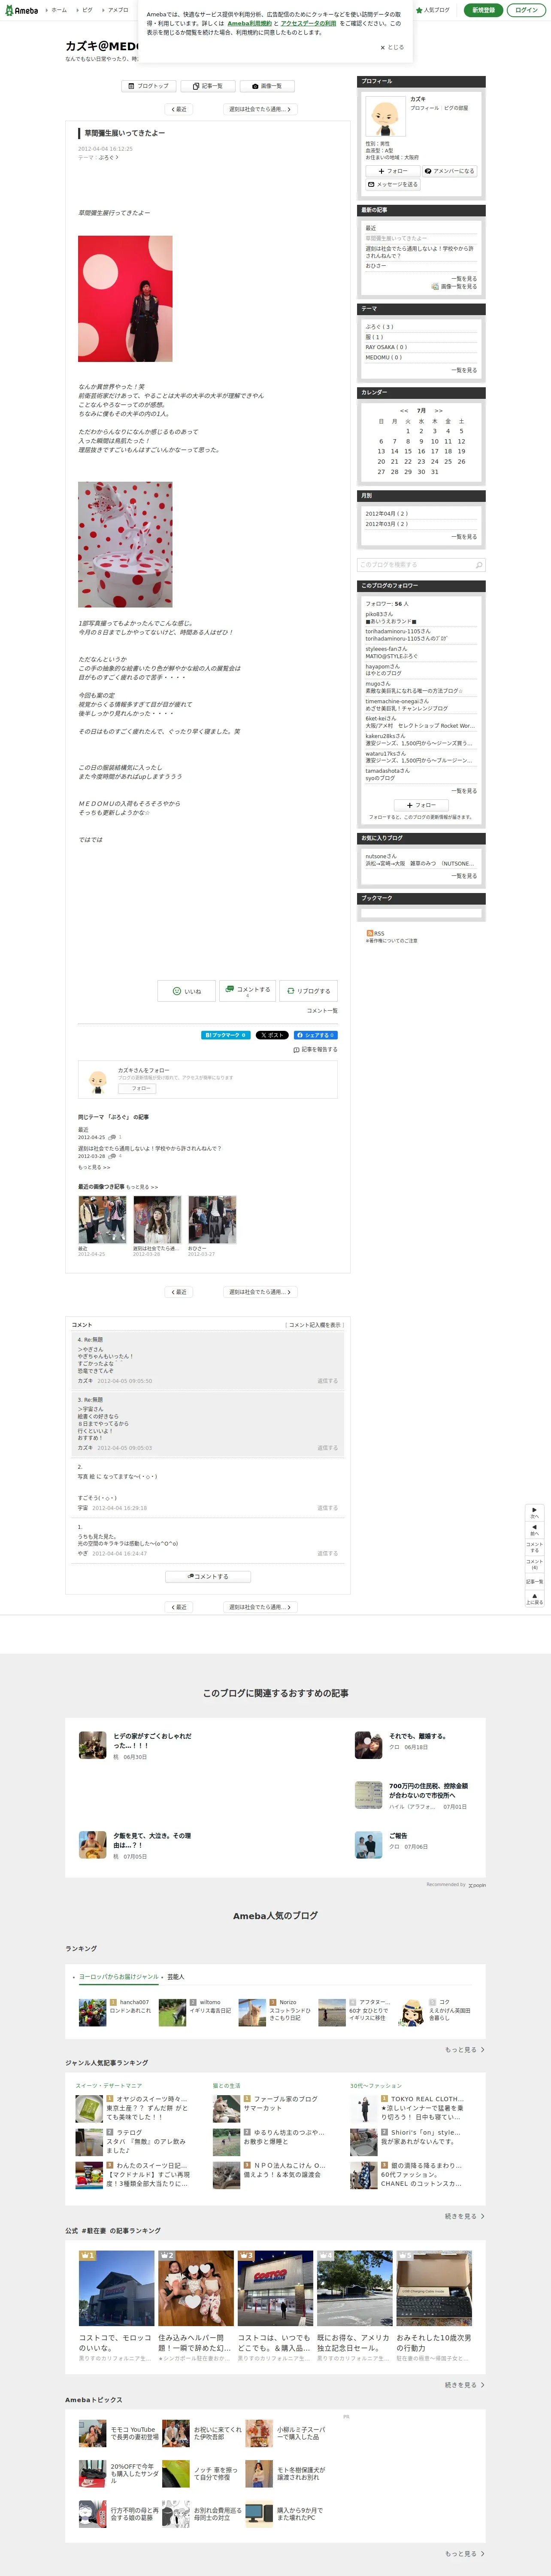Image resolution: width=551 pixels, height=2576 pixels.
Task: Open the 画像一覧 tab
Action: pyautogui.click(x=267, y=86)
